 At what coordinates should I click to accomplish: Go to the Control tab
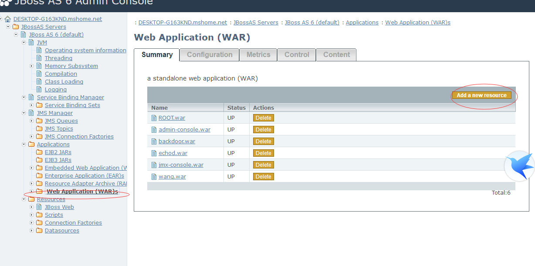[x=297, y=55]
